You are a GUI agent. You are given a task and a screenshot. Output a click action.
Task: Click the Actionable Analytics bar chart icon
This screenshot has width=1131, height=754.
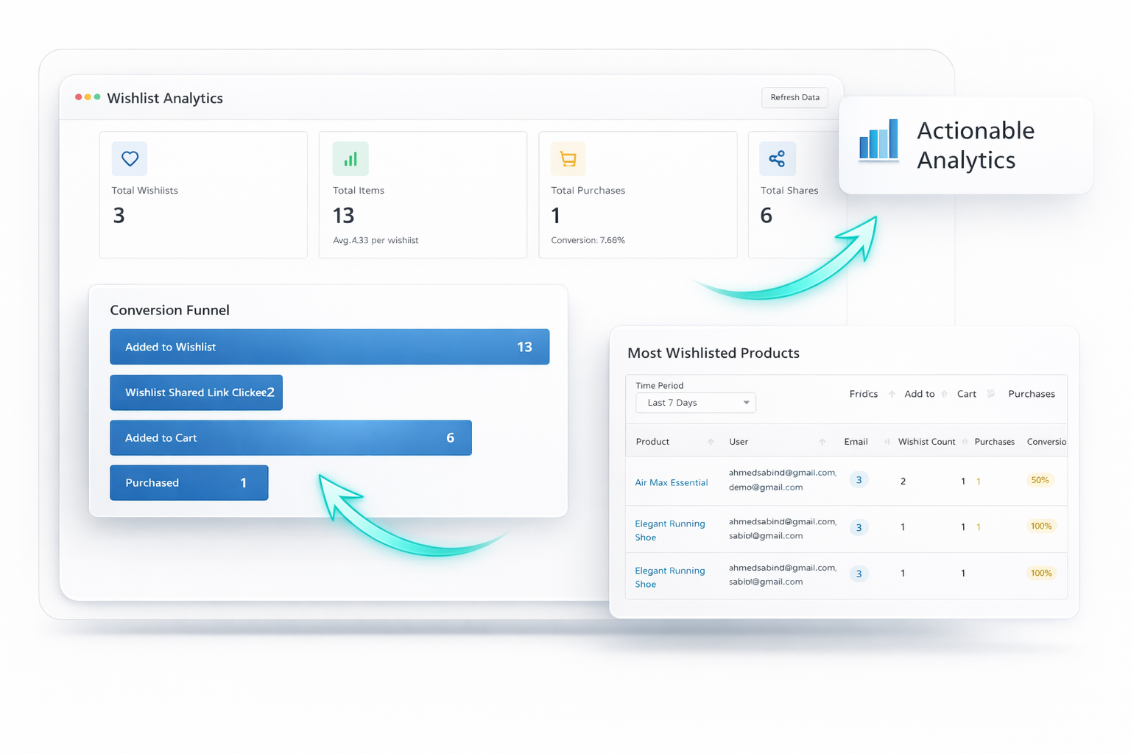click(878, 141)
